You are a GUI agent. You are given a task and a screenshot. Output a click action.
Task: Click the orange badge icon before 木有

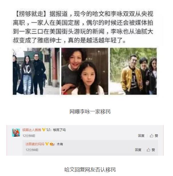[52, 144]
